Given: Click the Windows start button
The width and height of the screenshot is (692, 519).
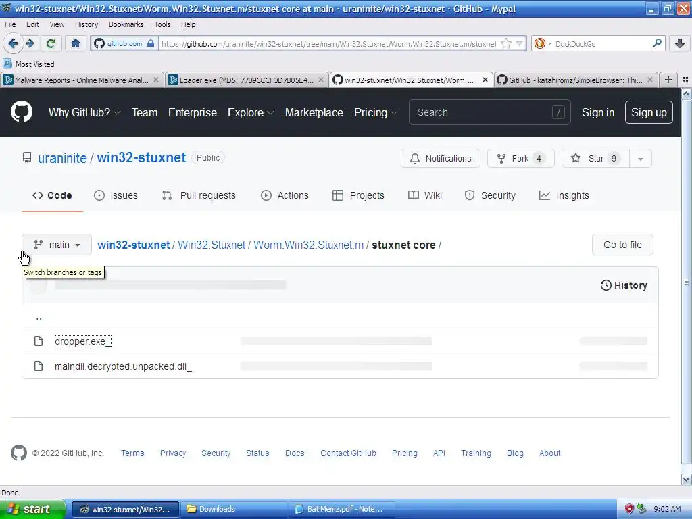Looking at the screenshot, I should [x=32, y=509].
